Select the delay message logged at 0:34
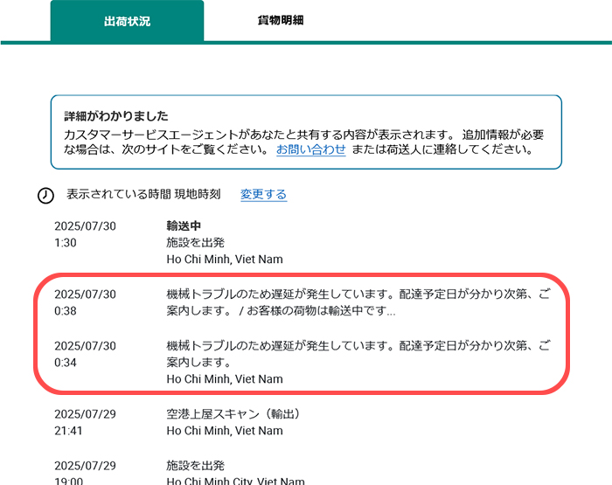 tap(358, 354)
